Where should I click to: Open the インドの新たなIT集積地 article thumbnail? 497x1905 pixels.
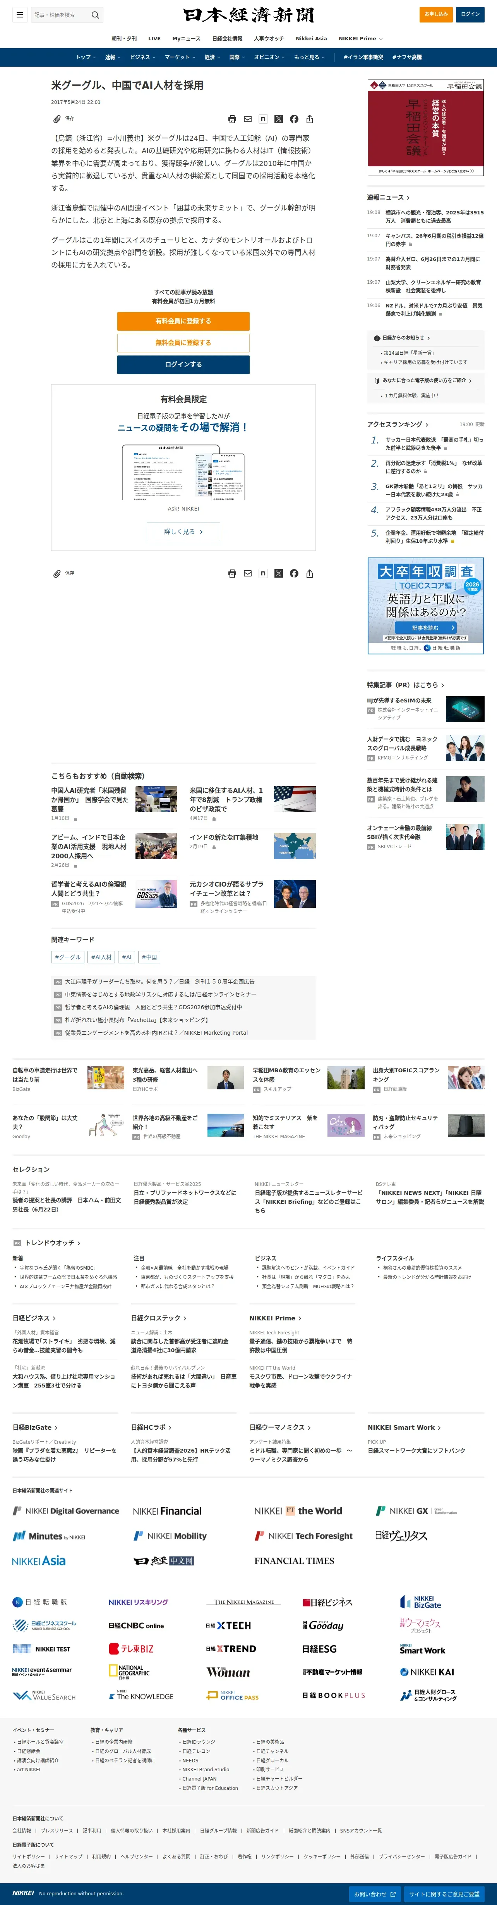pyautogui.click(x=295, y=846)
